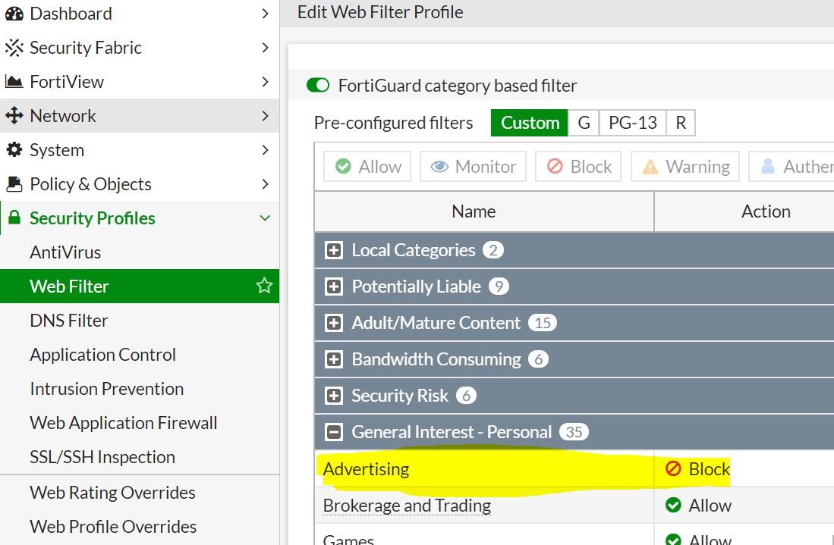This screenshot has width=834, height=545.
Task: Click the Edit Web Filter Profile title
Action: click(x=380, y=11)
